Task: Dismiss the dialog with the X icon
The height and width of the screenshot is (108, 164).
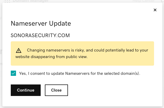Action: coord(155,10)
